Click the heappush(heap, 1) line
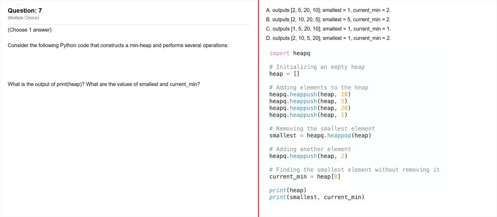 click(308, 115)
